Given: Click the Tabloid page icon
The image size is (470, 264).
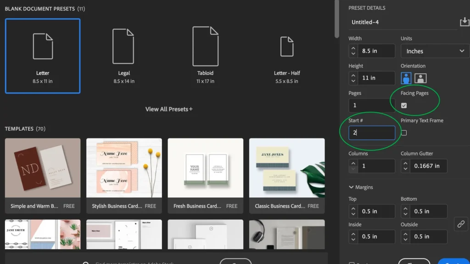Looking at the screenshot, I should coord(205,46).
